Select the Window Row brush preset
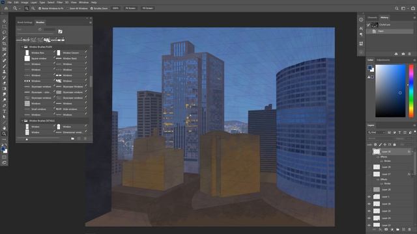Image resolution: width=417 pixels, height=234 pixels. 38,53
